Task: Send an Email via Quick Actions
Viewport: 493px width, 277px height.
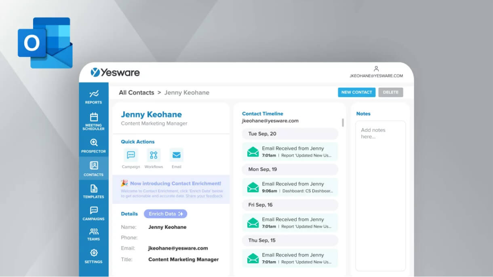Action: click(x=176, y=155)
